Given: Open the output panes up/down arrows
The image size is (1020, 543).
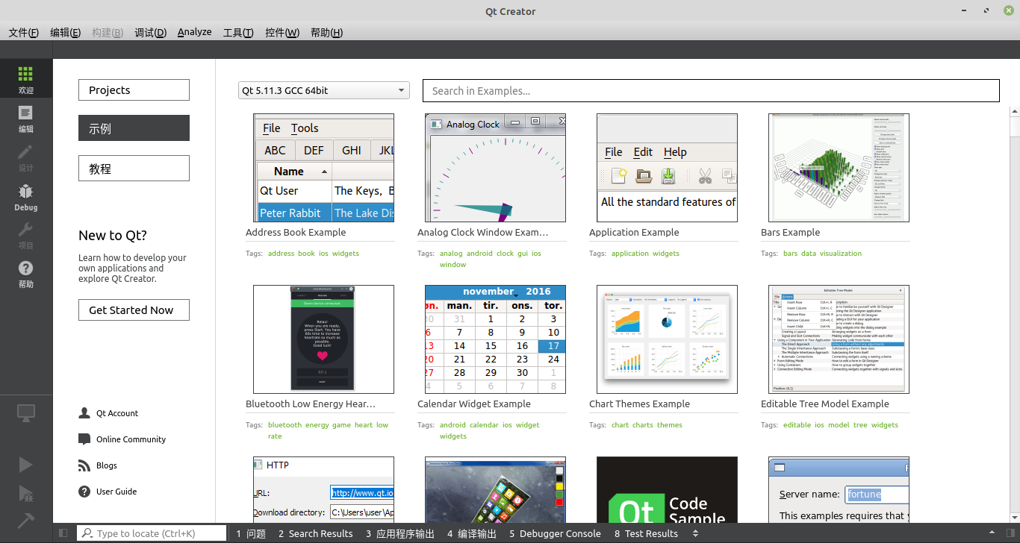Looking at the screenshot, I should (x=696, y=533).
